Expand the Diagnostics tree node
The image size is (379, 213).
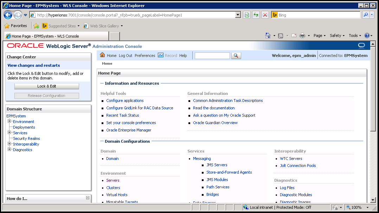point(9,149)
